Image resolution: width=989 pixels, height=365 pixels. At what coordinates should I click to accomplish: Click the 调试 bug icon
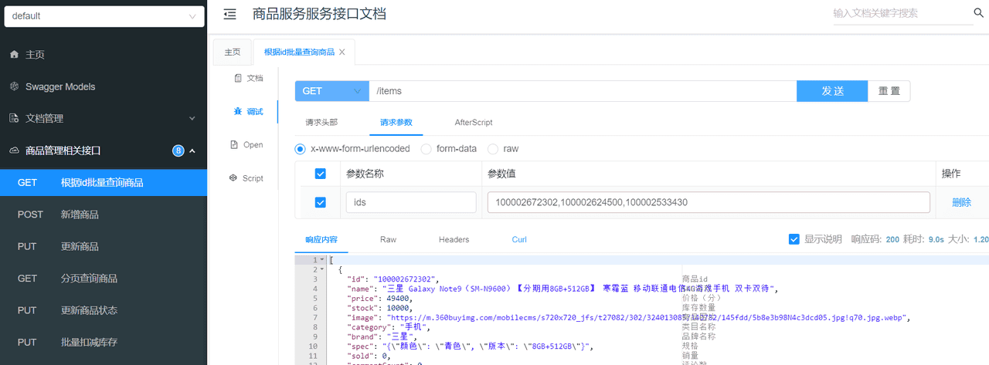237,111
